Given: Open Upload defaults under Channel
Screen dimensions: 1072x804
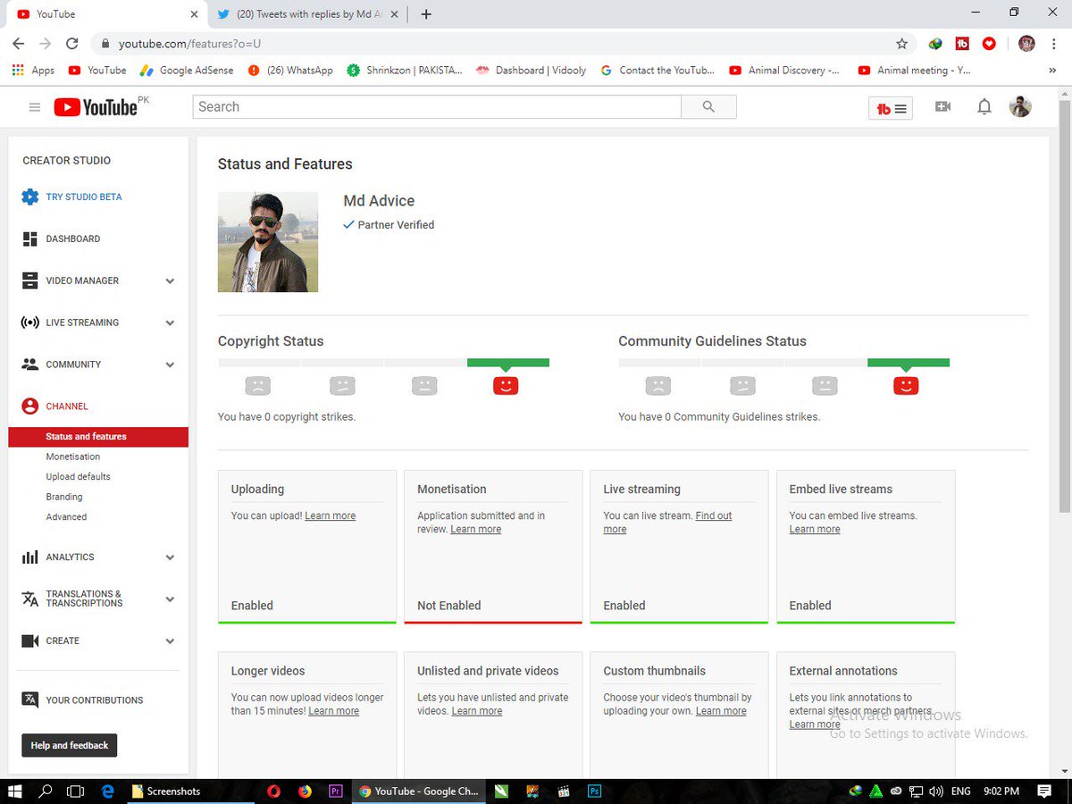Looking at the screenshot, I should (x=79, y=477).
